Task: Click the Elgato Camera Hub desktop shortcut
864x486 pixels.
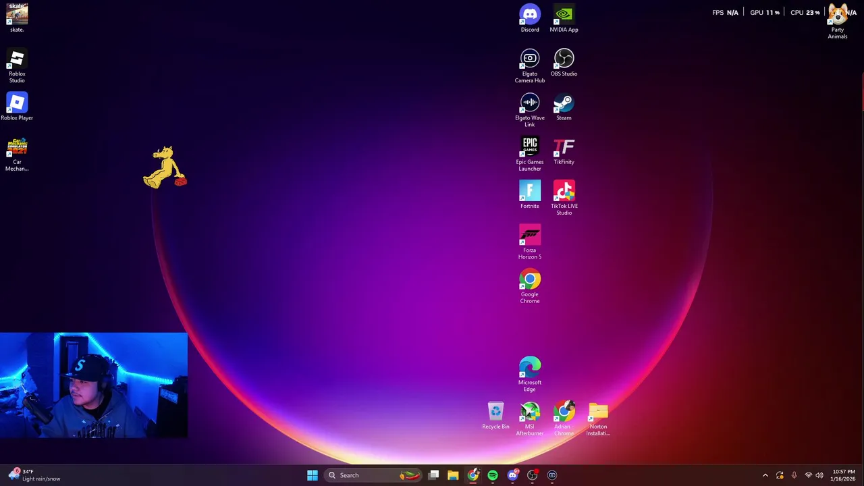Action: [x=530, y=66]
